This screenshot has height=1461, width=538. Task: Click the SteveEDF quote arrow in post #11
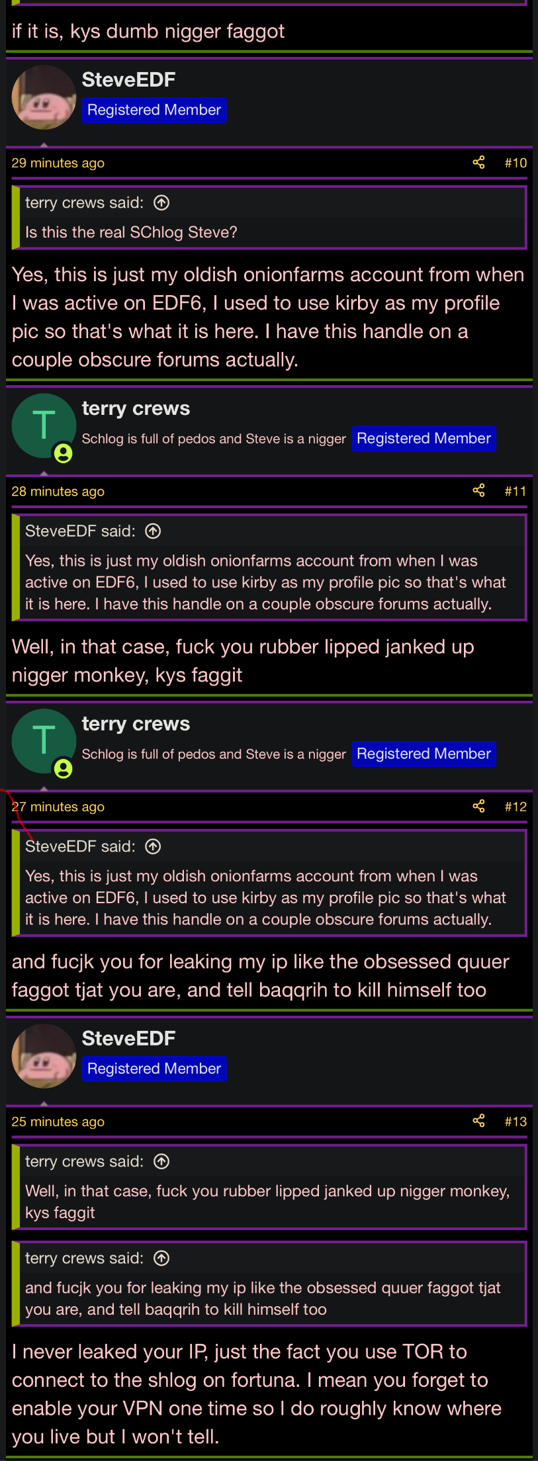click(153, 531)
